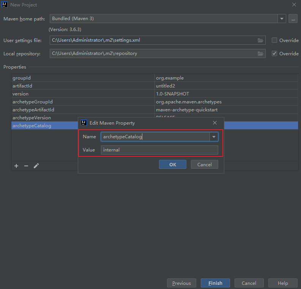Click the Previous button
This screenshot has width=301, height=289.
[181, 283]
